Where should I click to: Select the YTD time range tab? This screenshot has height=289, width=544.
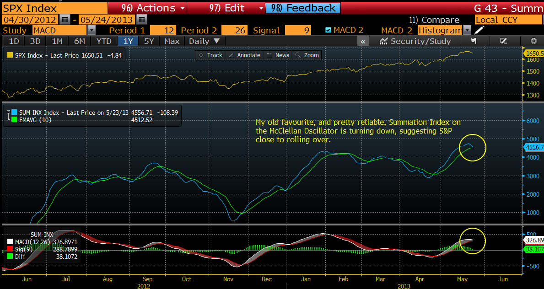[104, 41]
